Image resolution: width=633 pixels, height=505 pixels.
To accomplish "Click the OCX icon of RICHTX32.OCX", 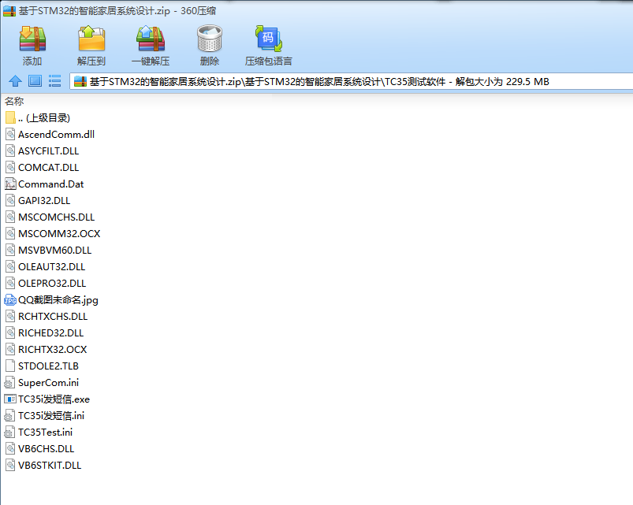I will click(x=10, y=349).
